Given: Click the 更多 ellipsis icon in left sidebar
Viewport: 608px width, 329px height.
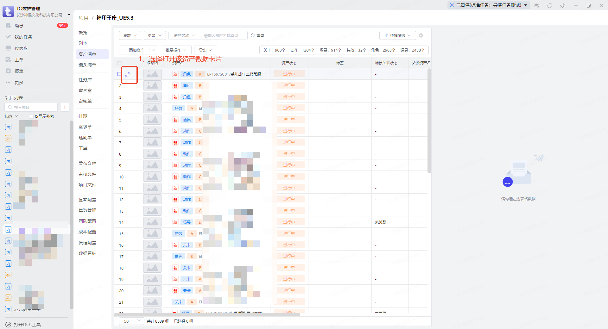Looking at the screenshot, I should (8, 83).
